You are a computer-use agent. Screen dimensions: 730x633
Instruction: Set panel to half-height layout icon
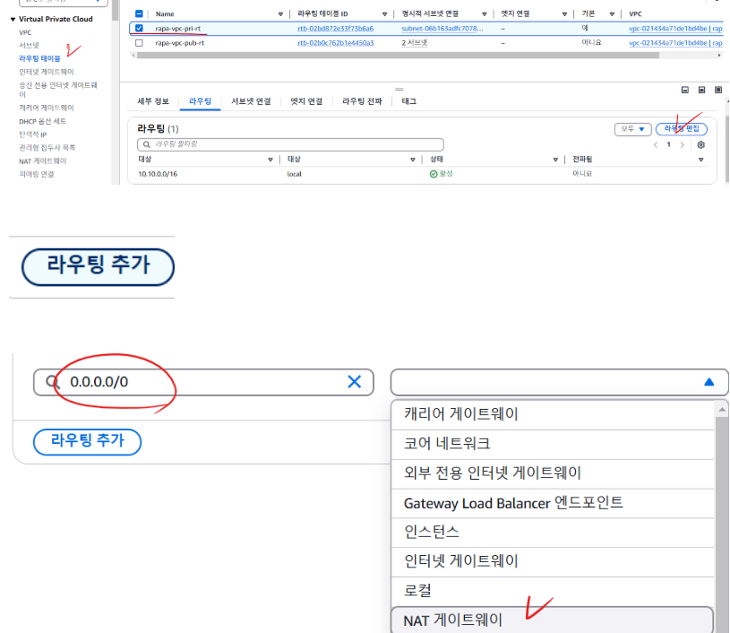point(701,90)
